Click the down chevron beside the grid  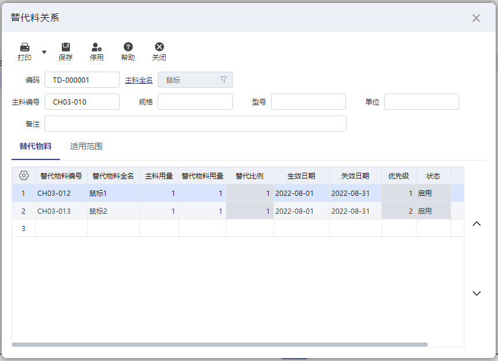click(477, 293)
